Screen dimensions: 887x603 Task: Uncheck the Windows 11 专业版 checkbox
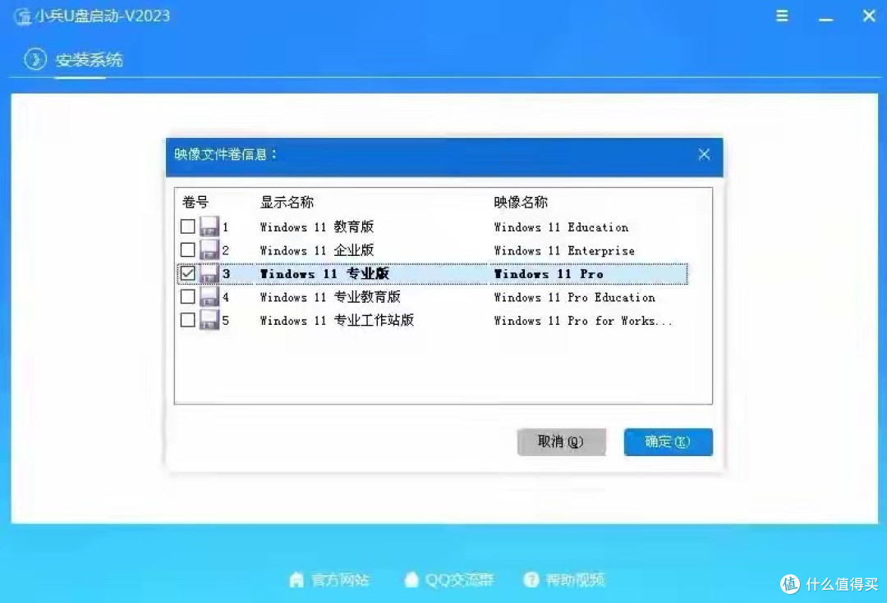pyautogui.click(x=187, y=273)
